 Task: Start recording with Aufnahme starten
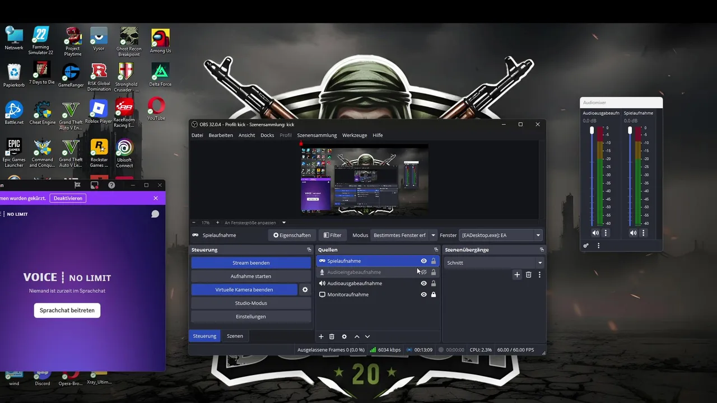click(x=251, y=276)
